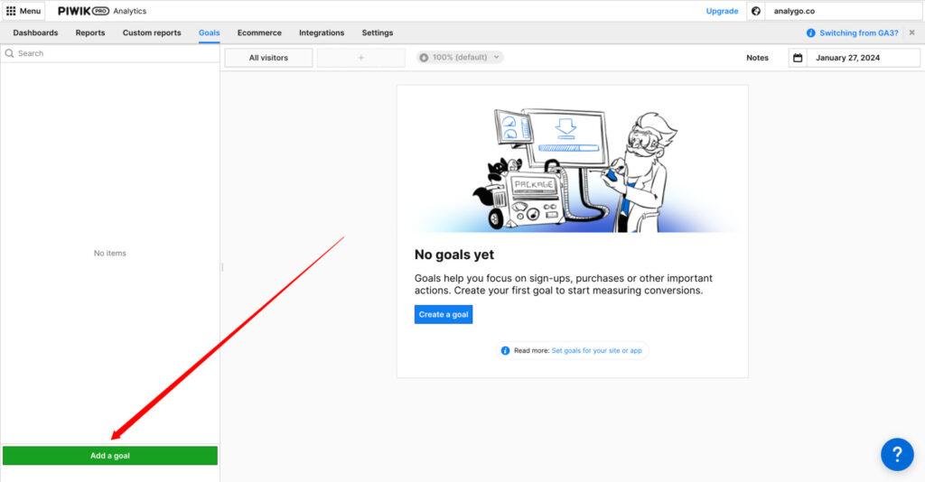Screen dimensions: 925x482
Task: Expand the 100% (default) sampling dropdown
Action: tap(460, 58)
